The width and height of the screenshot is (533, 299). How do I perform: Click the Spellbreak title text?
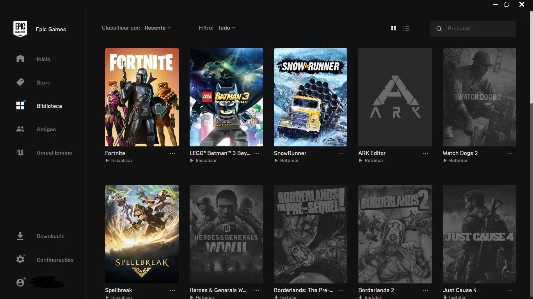pyautogui.click(x=119, y=290)
